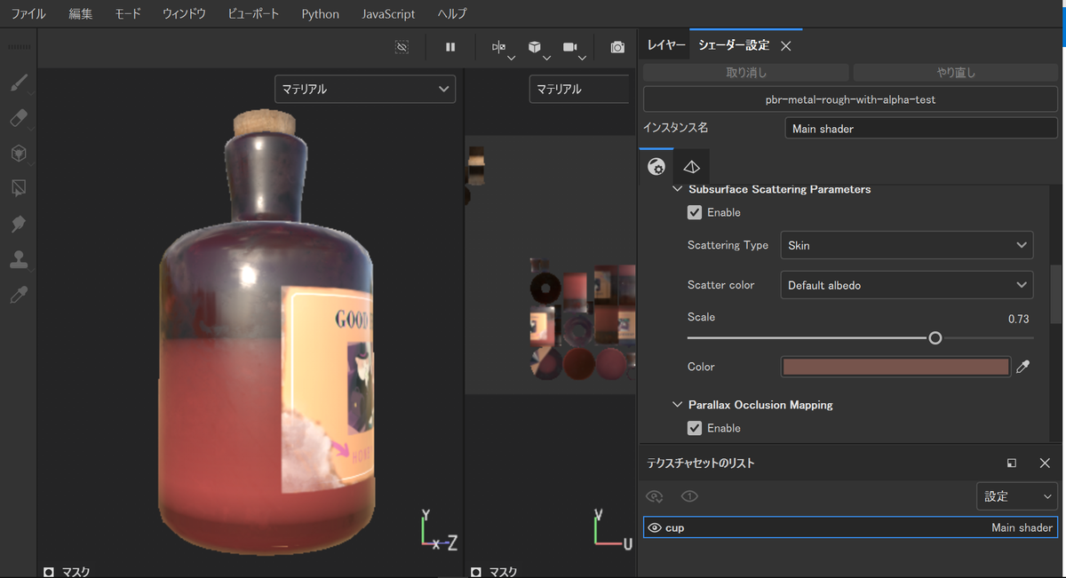Open shader parameters sphere icon tab
The height and width of the screenshot is (578, 1066).
pos(656,166)
